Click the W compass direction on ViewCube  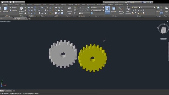pos(158,28)
